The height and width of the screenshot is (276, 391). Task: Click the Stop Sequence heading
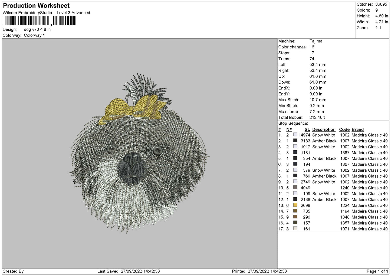293,124
